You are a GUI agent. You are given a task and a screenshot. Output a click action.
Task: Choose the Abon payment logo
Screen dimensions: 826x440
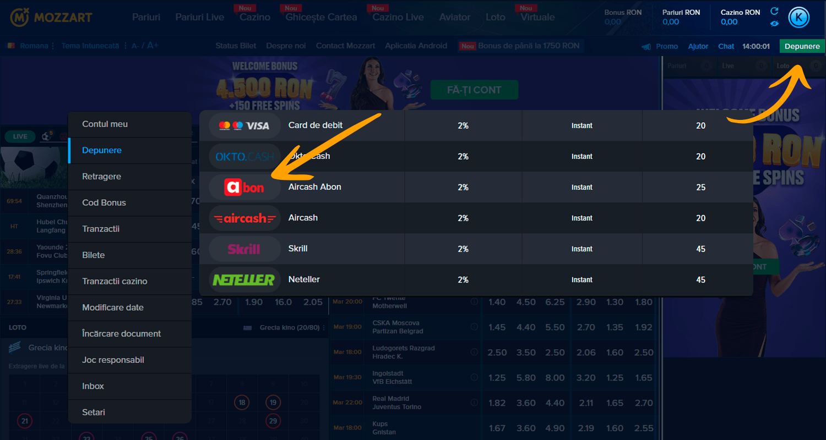point(244,187)
